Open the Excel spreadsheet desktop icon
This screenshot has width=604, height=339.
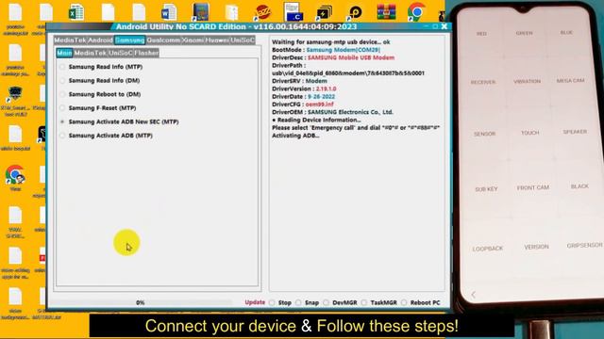pos(76,12)
